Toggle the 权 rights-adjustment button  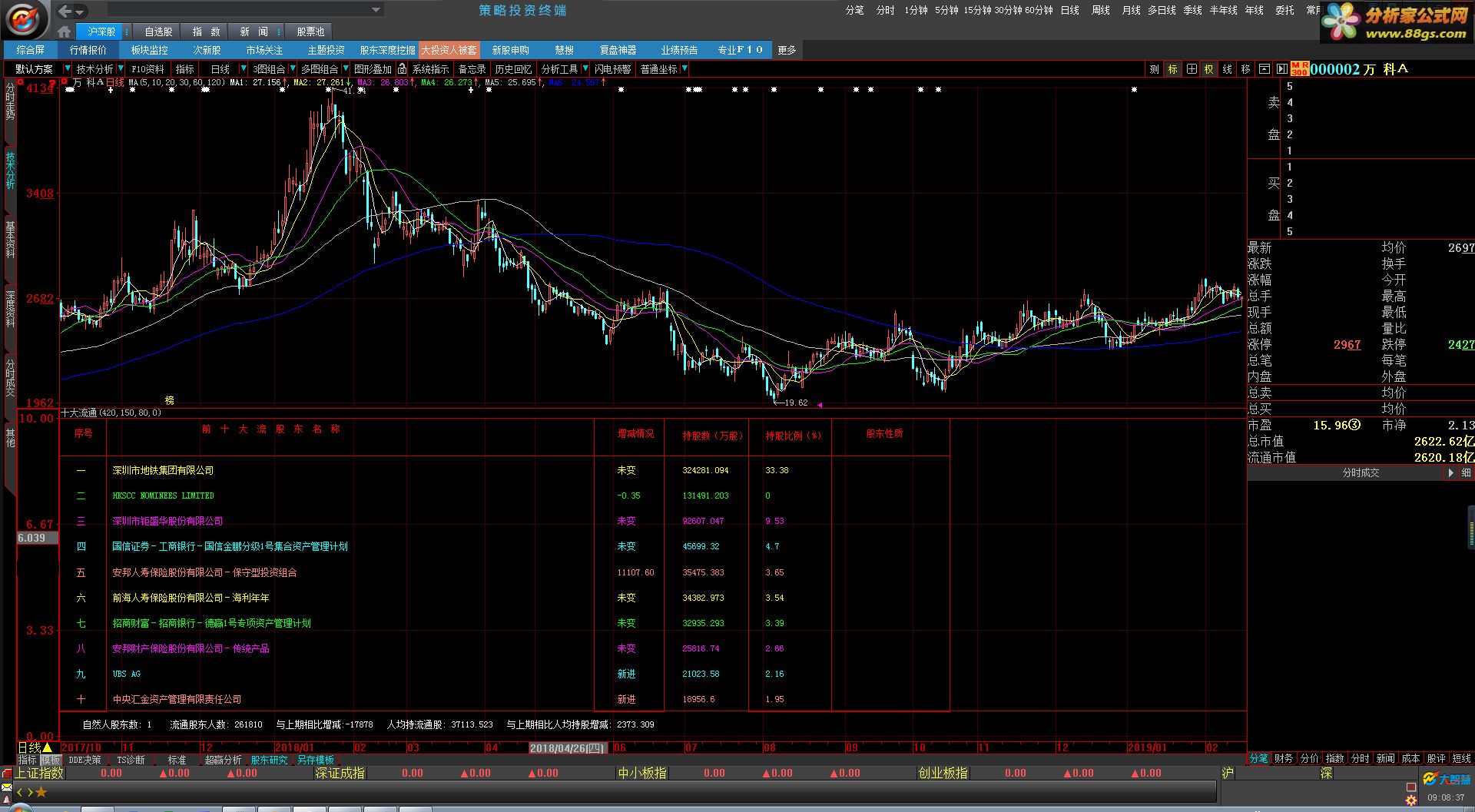(x=1208, y=69)
